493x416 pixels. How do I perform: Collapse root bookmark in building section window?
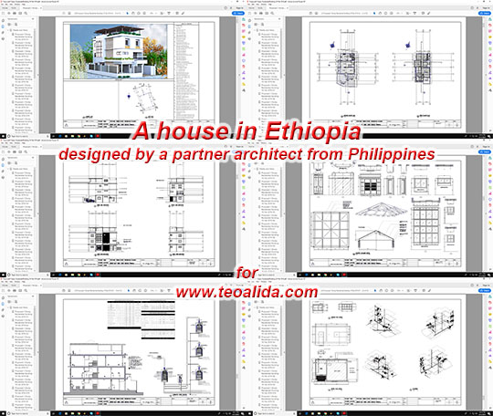[x=8, y=307]
